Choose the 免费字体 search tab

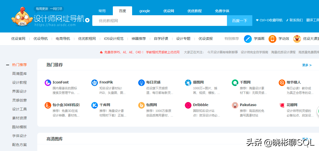[x=222, y=11]
